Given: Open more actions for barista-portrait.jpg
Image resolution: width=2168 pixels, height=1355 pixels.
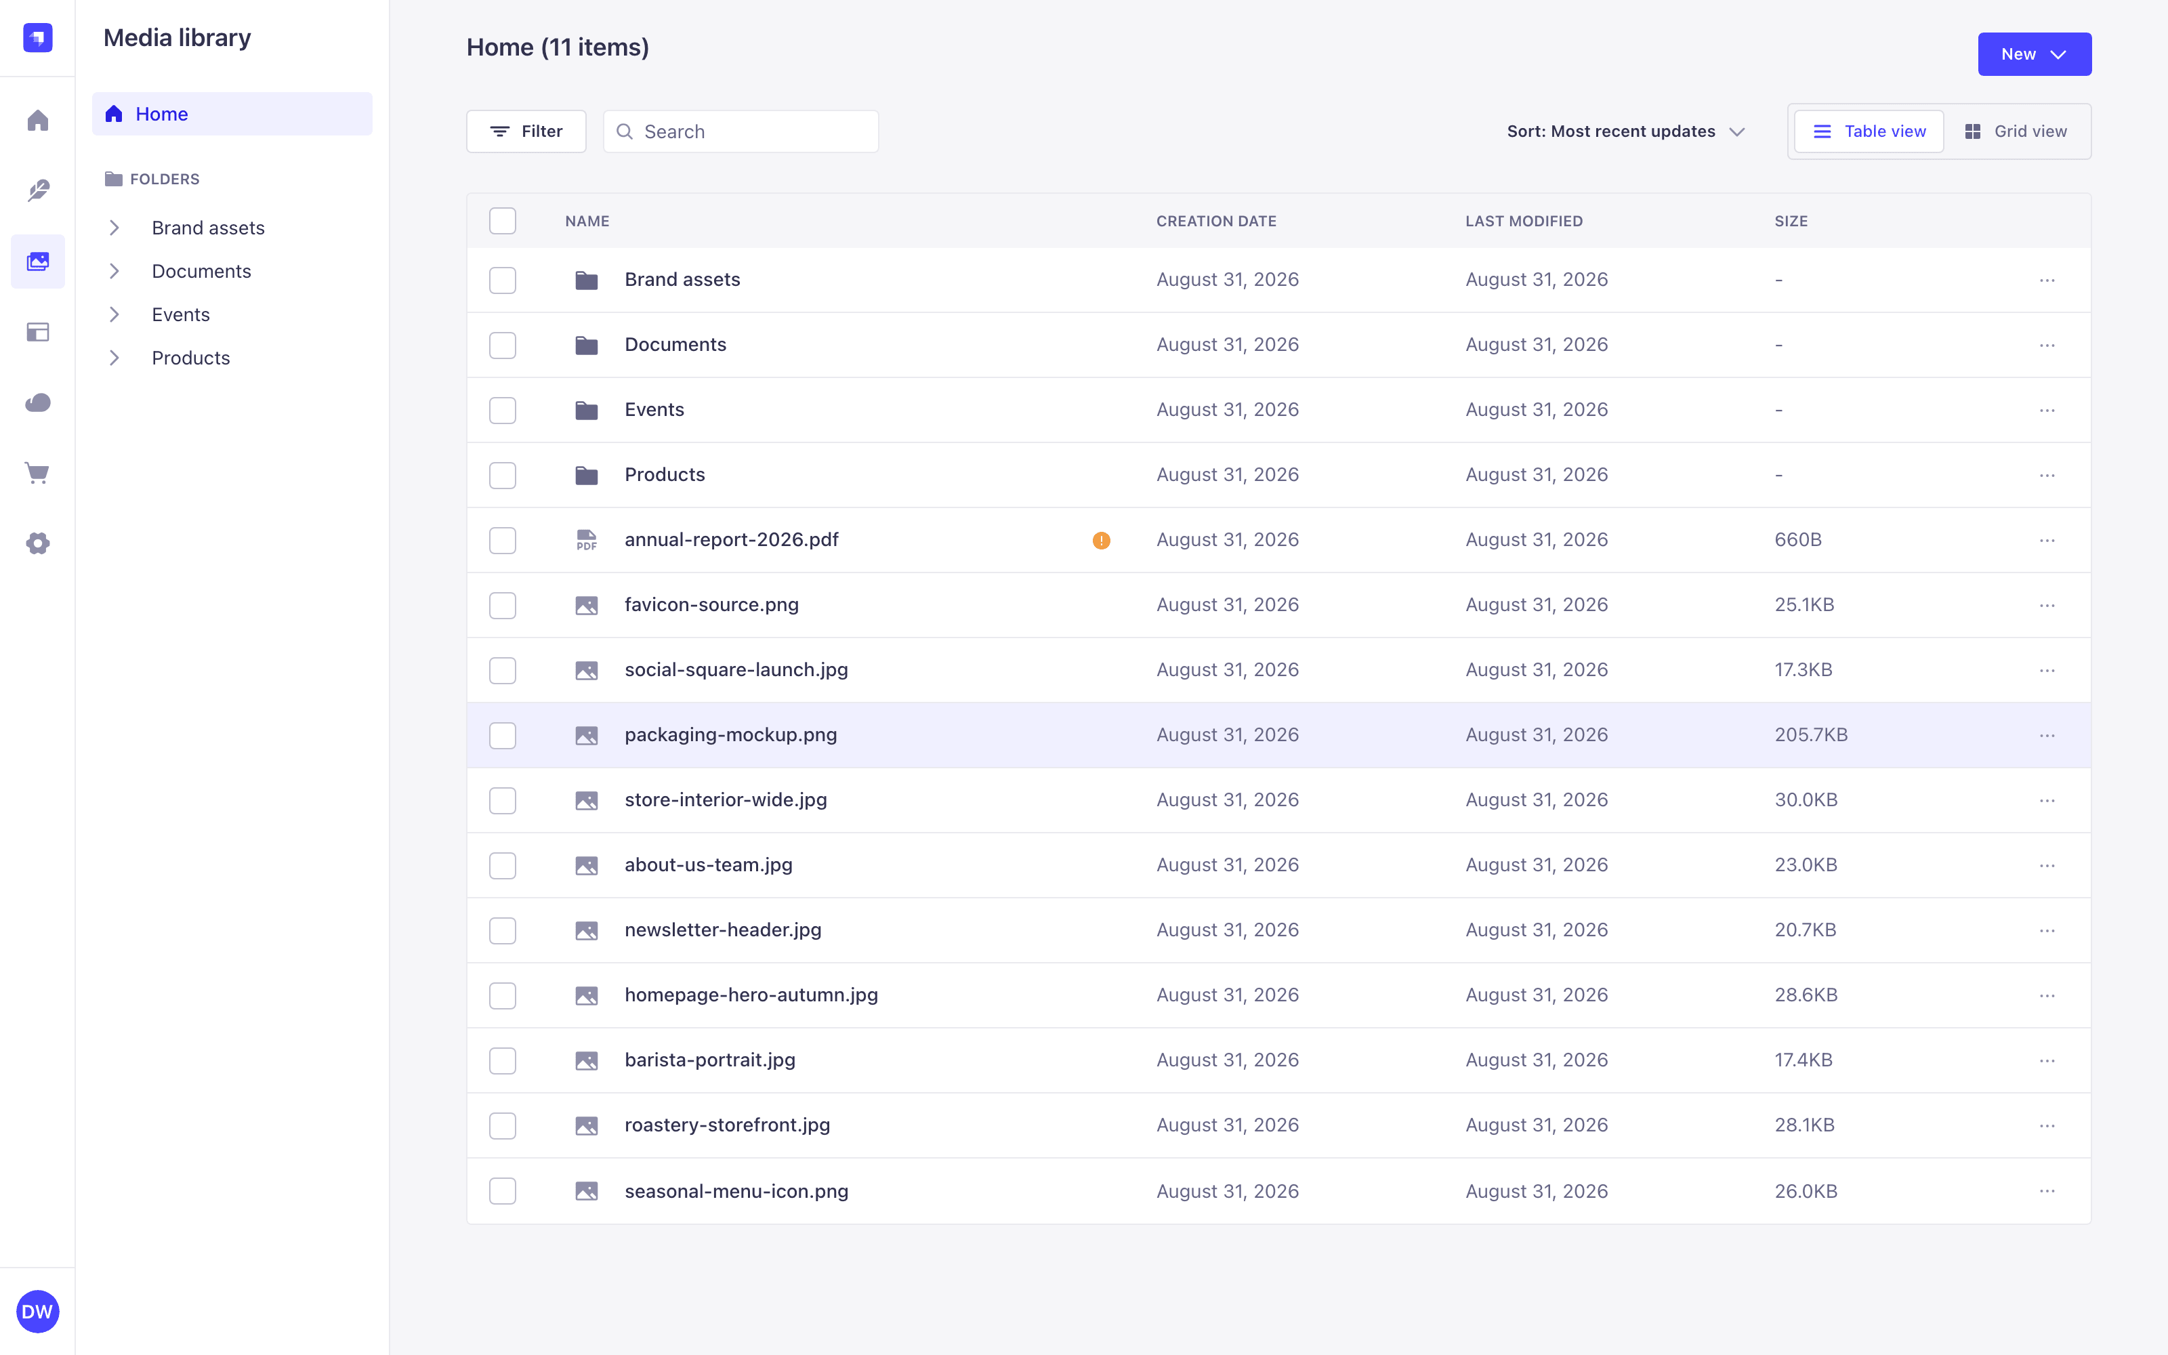Looking at the screenshot, I should (x=2047, y=1061).
